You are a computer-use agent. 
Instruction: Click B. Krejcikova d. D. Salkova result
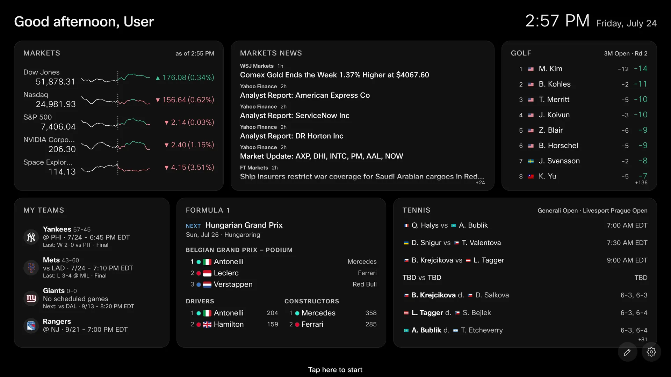(x=525, y=295)
